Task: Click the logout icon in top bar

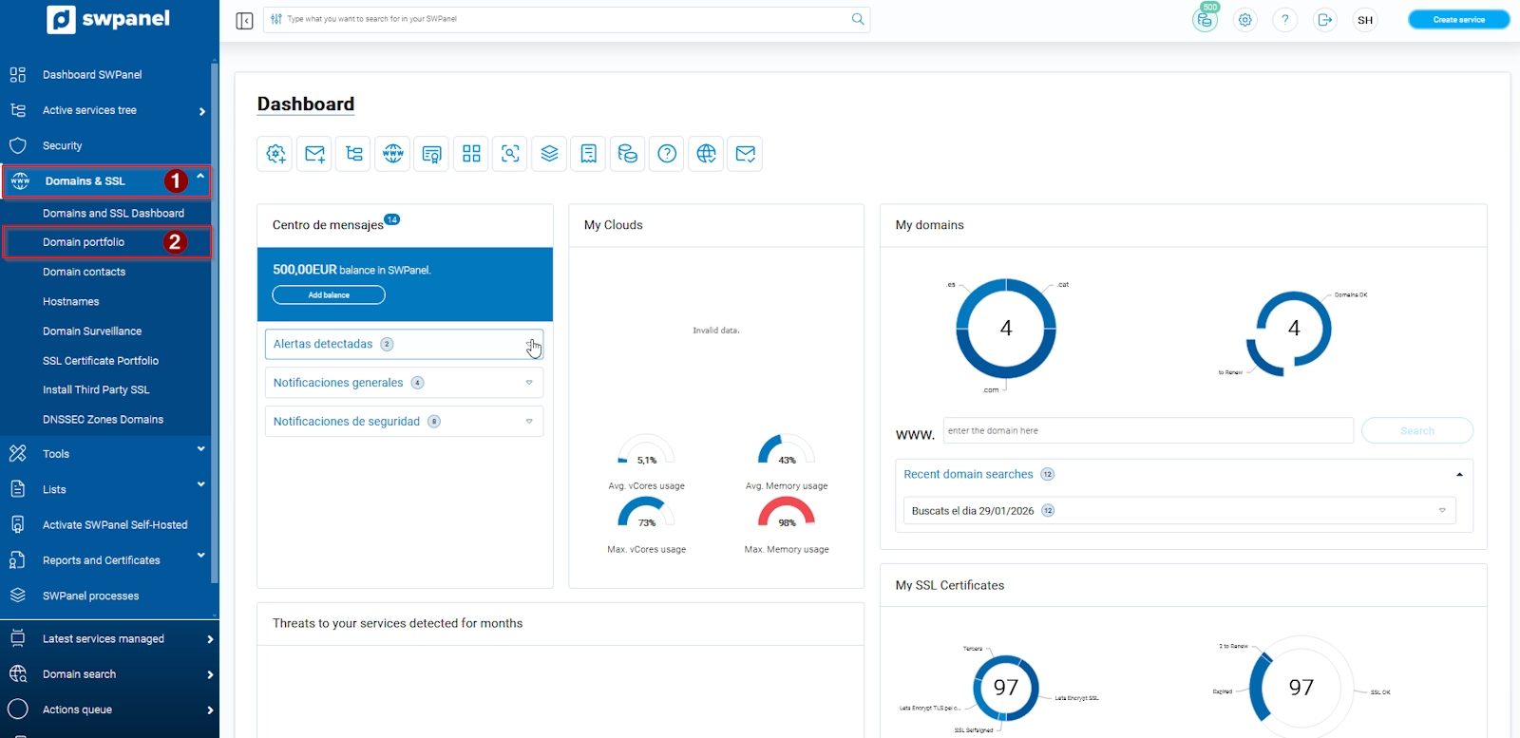Action: (1324, 20)
